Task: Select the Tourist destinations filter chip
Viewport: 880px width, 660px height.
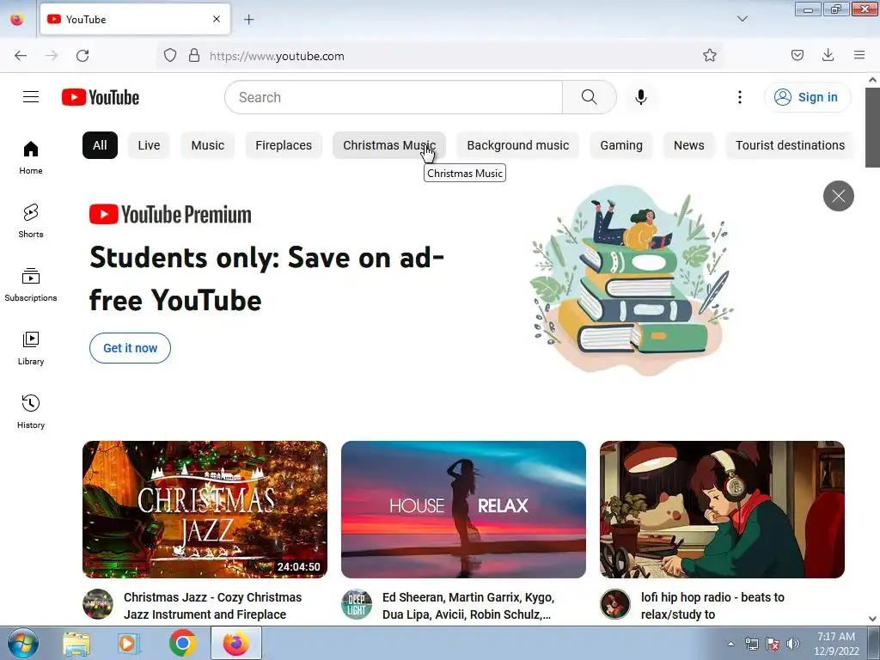Action: (x=790, y=145)
